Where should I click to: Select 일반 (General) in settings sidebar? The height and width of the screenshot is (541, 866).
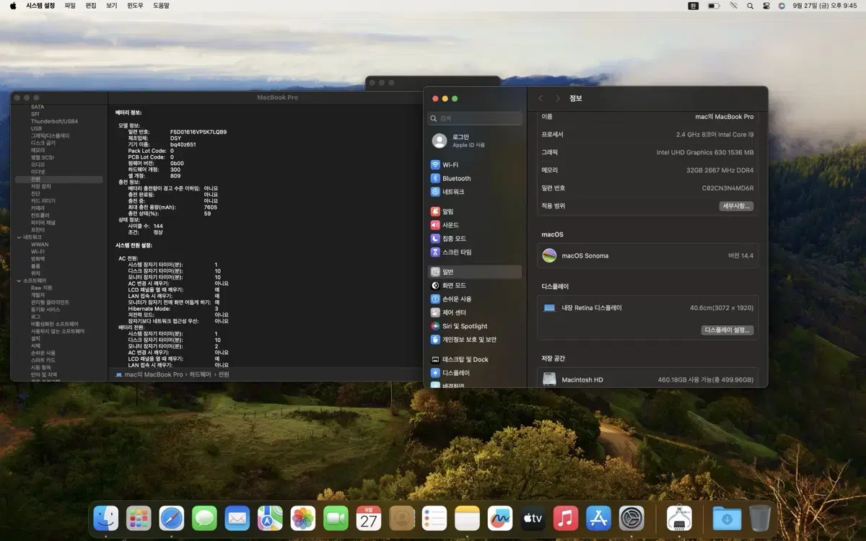476,272
